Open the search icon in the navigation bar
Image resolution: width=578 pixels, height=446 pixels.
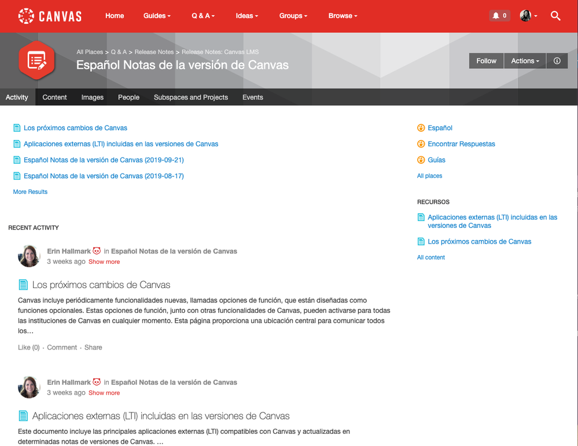pyautogui.click(x=555, y=16)
